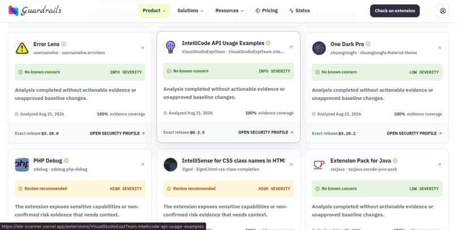Click the Error Lens title
This screenshot has width=457, height=230.
pyautogui.click(x=46, y=44)
